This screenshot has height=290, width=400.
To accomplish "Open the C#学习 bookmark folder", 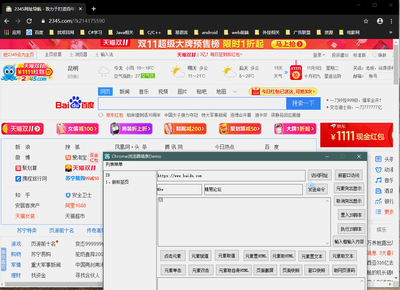I will point(91,32).
